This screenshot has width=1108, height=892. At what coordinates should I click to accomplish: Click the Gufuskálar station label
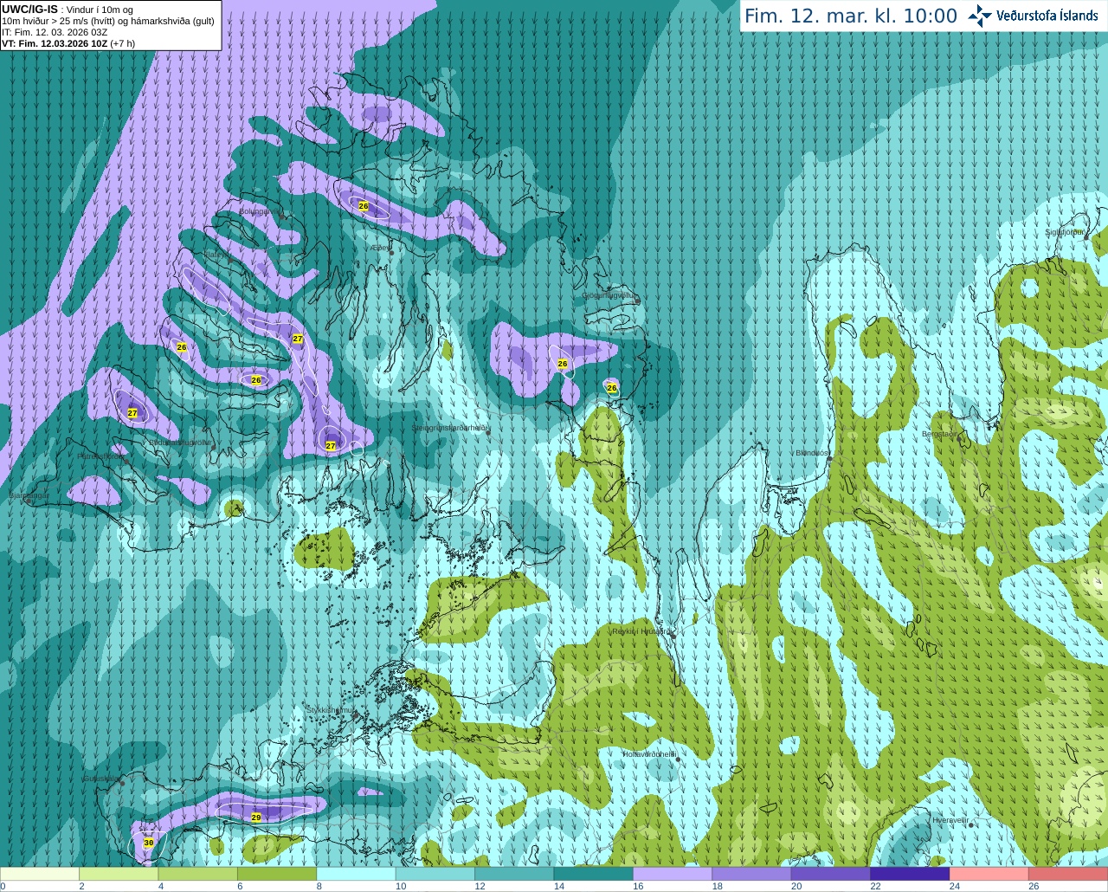(100, 779)
